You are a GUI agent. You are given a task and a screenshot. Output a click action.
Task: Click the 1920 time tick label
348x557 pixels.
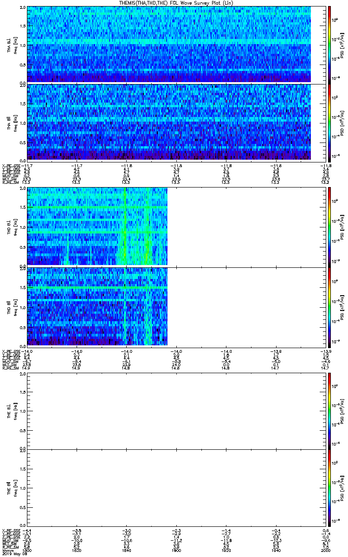pyautogui.click(x=226, y=550)
